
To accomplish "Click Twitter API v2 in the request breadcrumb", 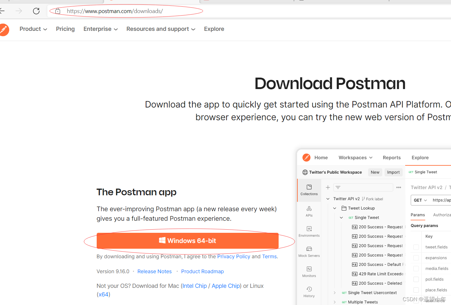I will click(427, 187).
